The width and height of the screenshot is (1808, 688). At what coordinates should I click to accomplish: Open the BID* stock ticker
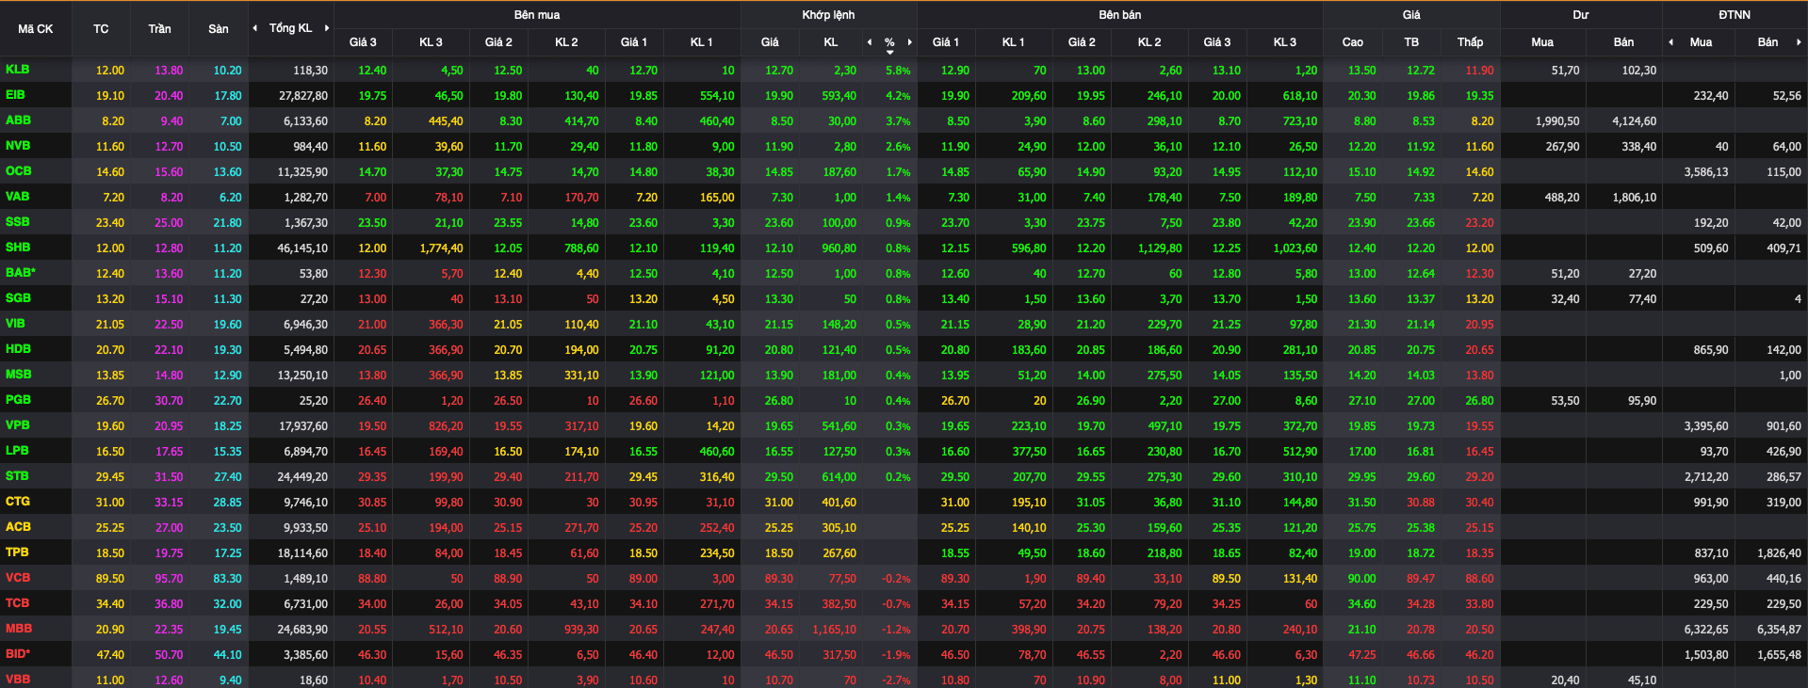(18, 654)
